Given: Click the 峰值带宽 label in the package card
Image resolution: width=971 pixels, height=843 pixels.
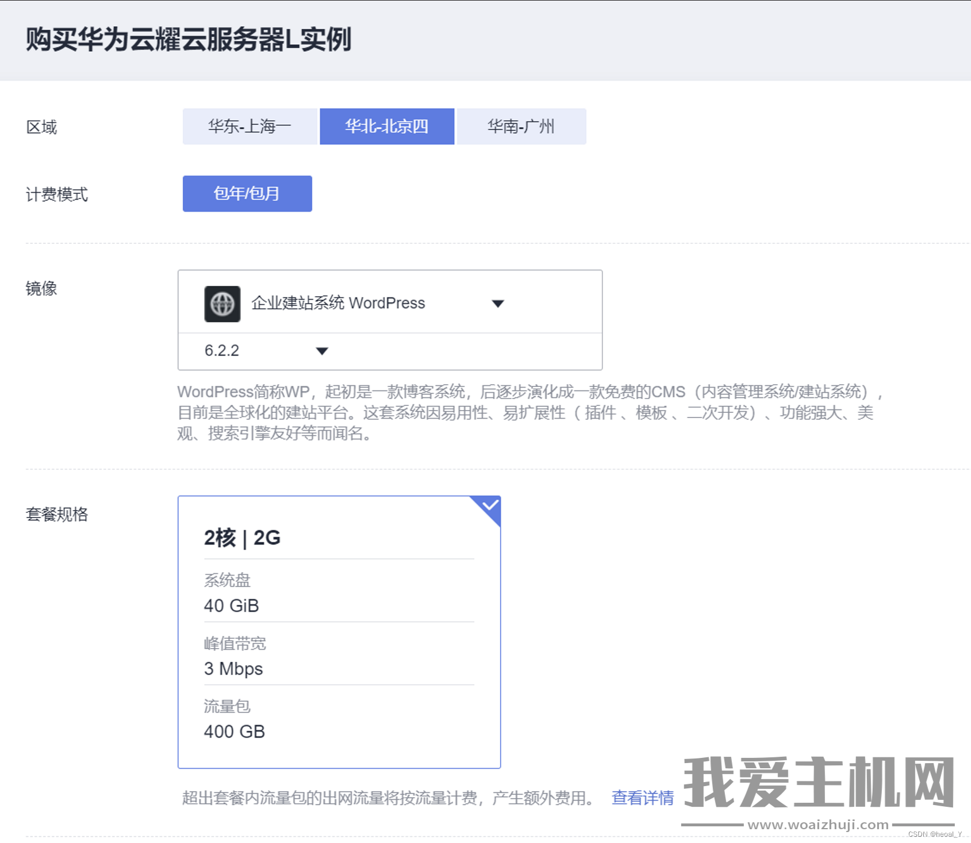Looking at the screenshot, I should [x=235, y=643].
